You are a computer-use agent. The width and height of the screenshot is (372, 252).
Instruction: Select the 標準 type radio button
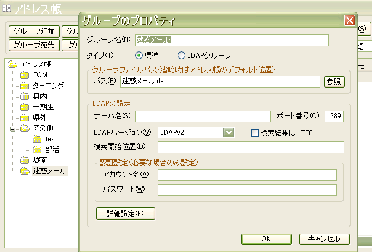(x=139, y=56)
